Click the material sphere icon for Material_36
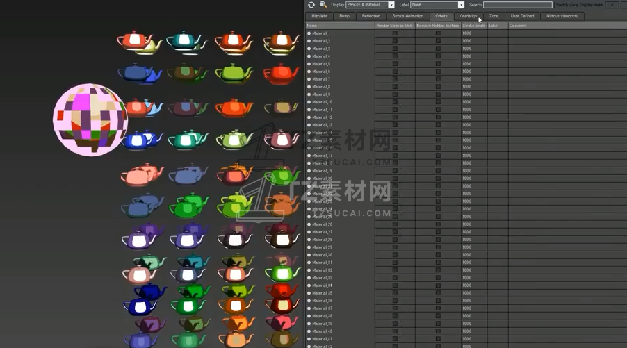Screen dimensions: 627x348 pyautogui.click(x=309, y=301)
